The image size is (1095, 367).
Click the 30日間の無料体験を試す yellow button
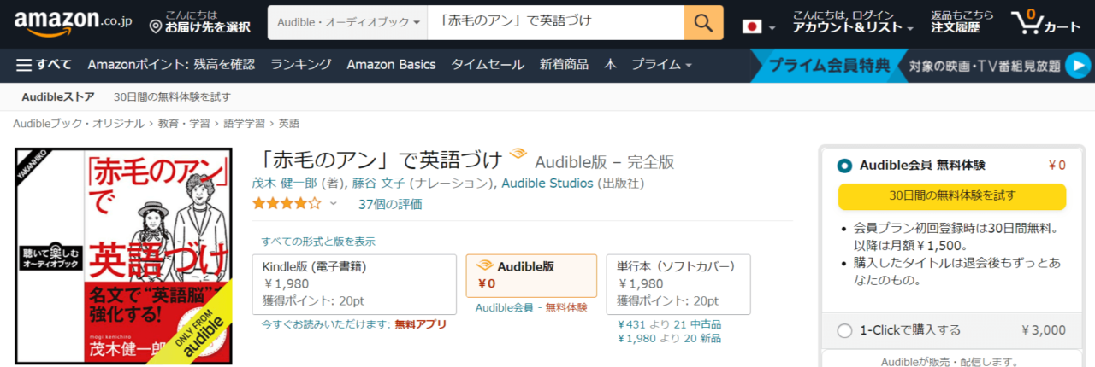(951, 196)
